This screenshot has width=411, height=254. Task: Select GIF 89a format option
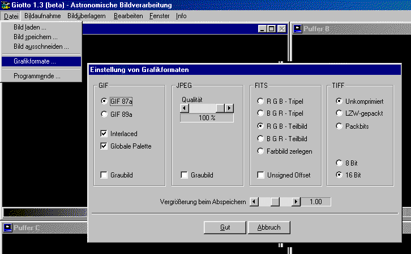tap(104, 114)
